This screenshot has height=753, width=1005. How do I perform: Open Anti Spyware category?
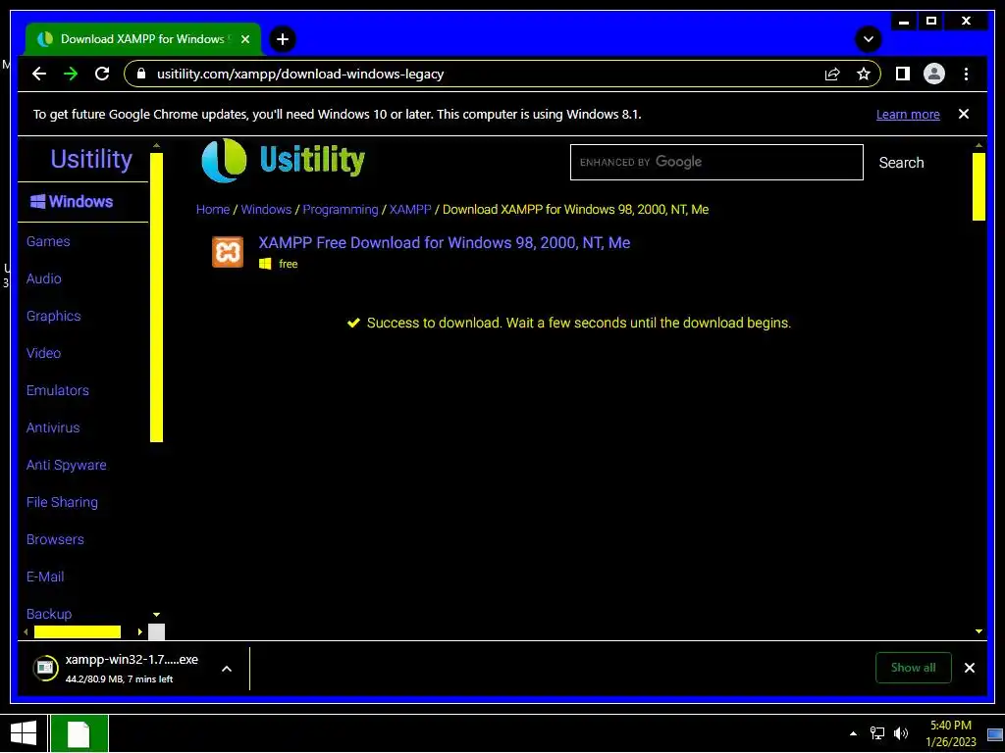(66, 465)
